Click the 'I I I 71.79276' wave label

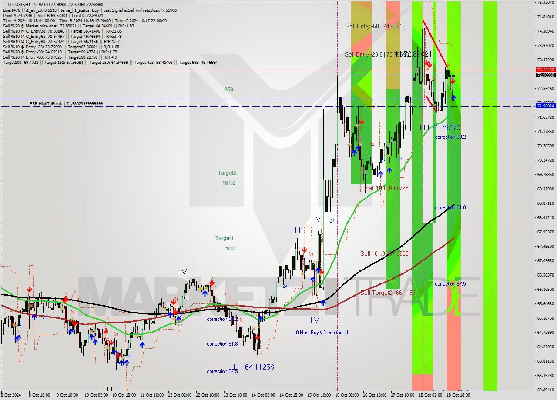440,127
